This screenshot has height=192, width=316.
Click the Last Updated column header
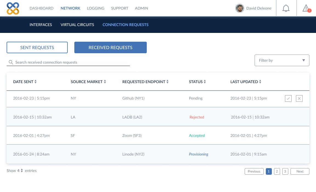point(244,81)
